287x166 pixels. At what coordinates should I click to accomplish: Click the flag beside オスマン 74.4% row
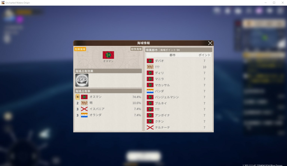click(x=84, y=97)
